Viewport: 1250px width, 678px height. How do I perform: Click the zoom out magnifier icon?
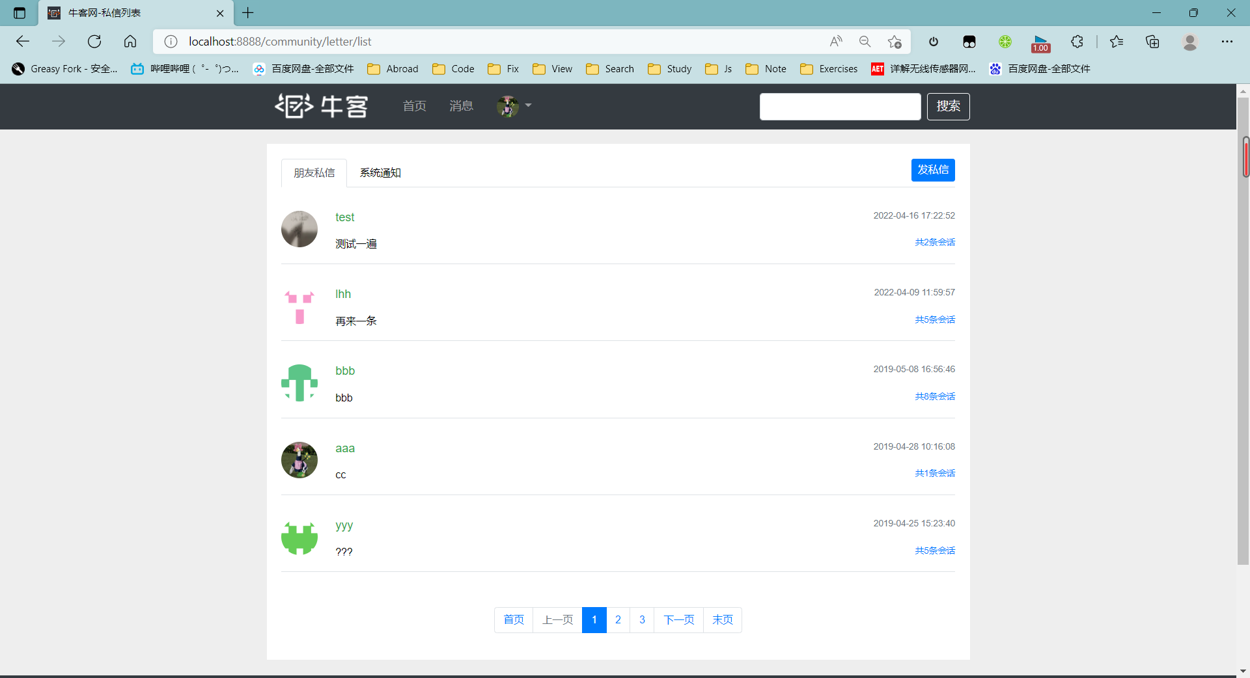[x=865, y=42]
